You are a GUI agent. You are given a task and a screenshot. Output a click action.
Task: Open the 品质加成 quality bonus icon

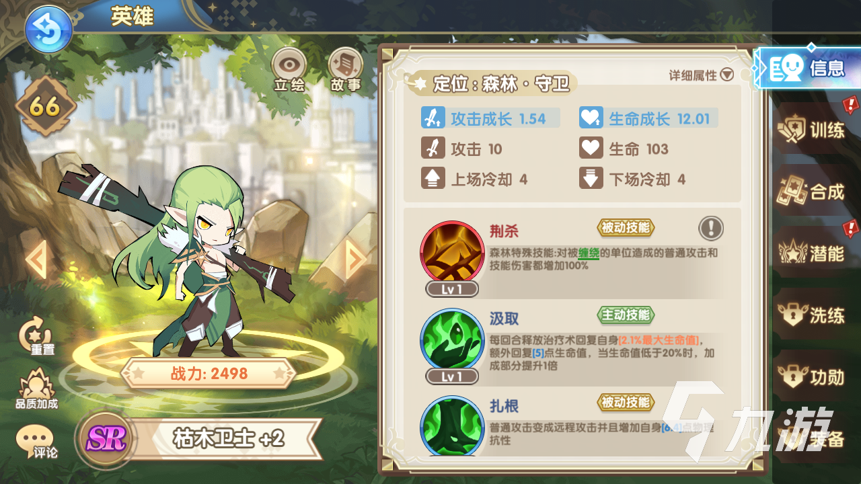(36, 390)
